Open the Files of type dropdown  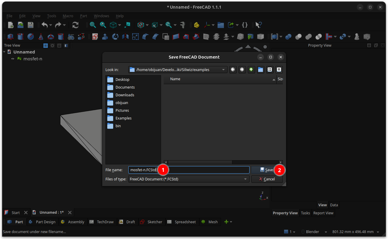189,179
